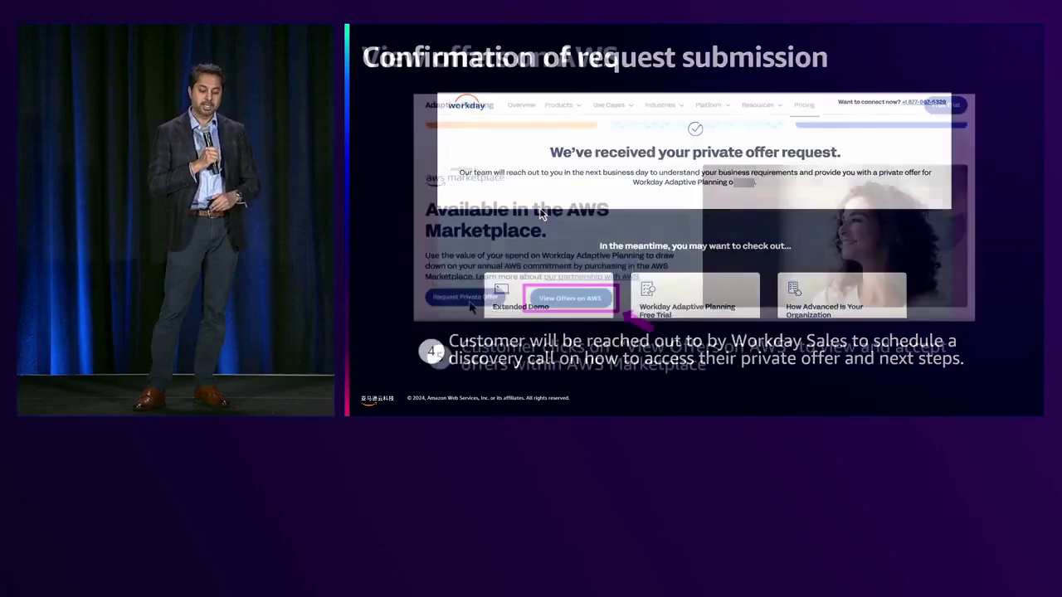Viewport: 1062px width, 597px height.
Task: Expand the Industries dropdown menu
Action: click(x=665, y=105)
